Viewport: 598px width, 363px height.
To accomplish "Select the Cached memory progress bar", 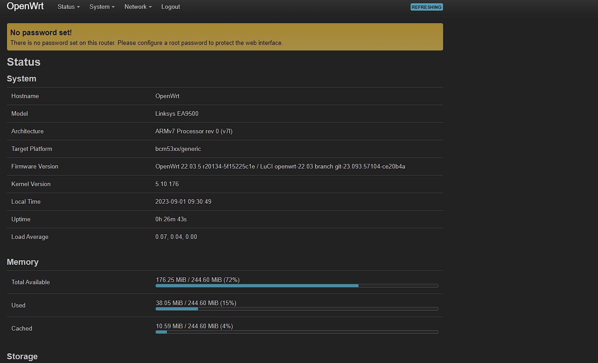I will click(x=297, y=332).
